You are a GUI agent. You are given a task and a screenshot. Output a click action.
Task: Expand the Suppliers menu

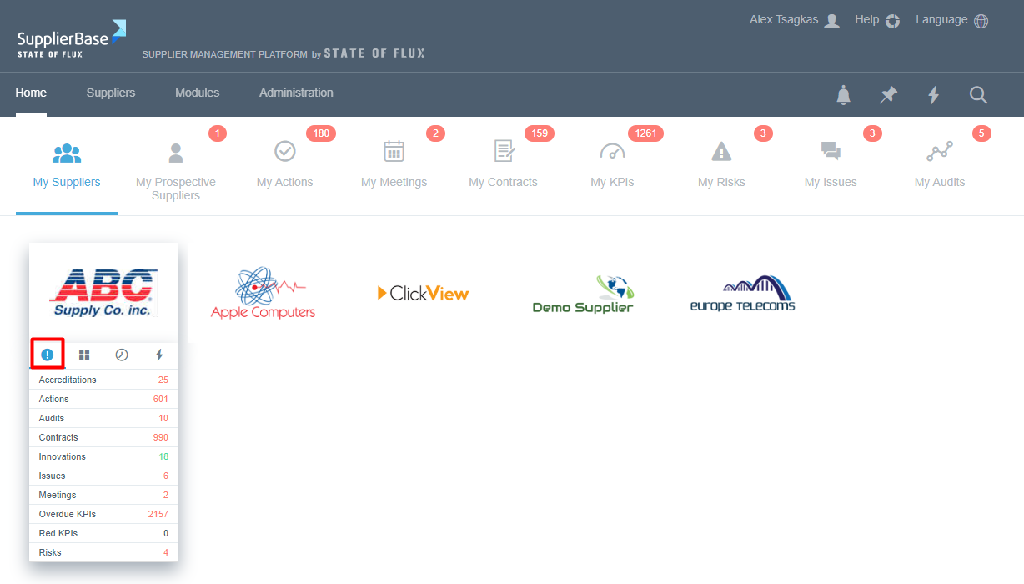click(x=111, y=93)
